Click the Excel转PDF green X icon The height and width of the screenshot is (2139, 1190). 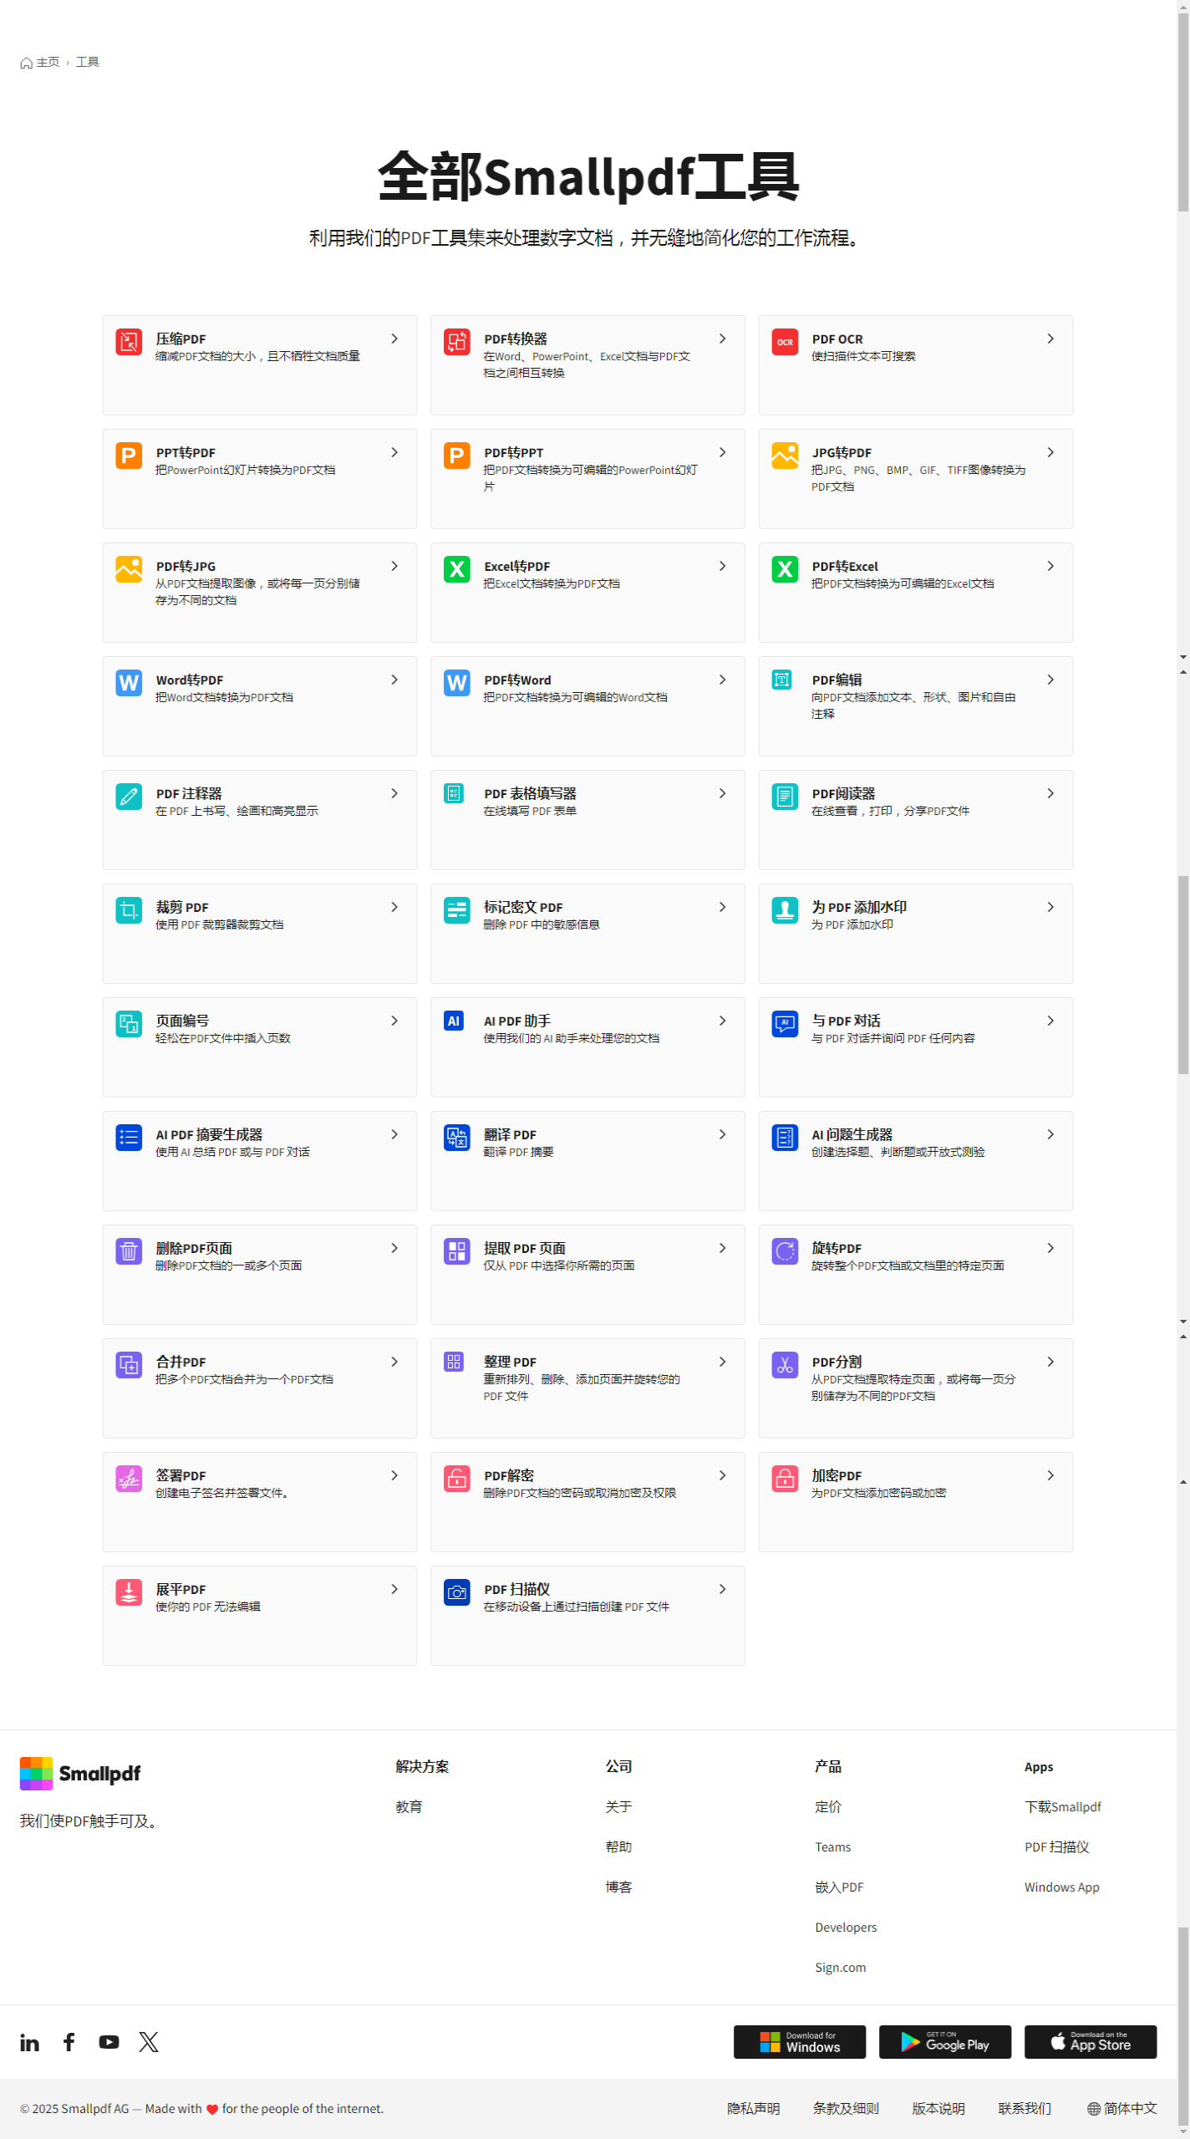tap(457, 569)
